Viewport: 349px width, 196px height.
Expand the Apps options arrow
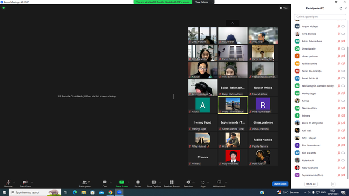click(208, 182)
